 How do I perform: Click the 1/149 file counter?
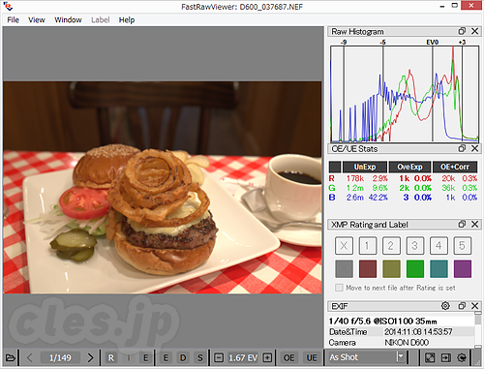pyautogui.click(x=60, y=357)
